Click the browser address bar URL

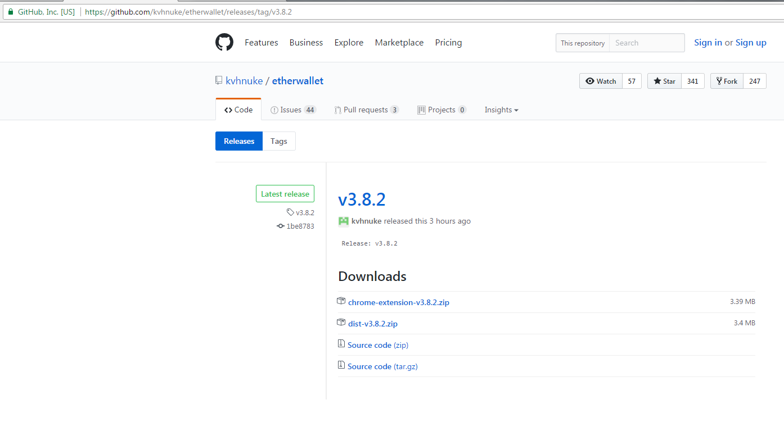(x=188, y=12)
